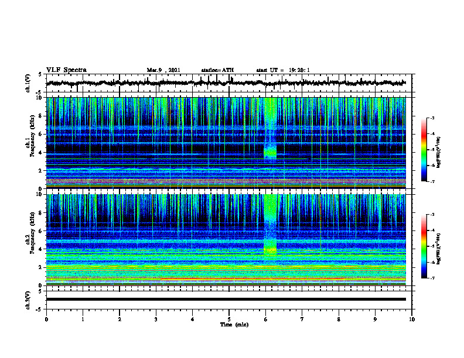The image size is (464, 358).
Task: Click the "ch.3(V)" axis label
Action: coord(28,300)
